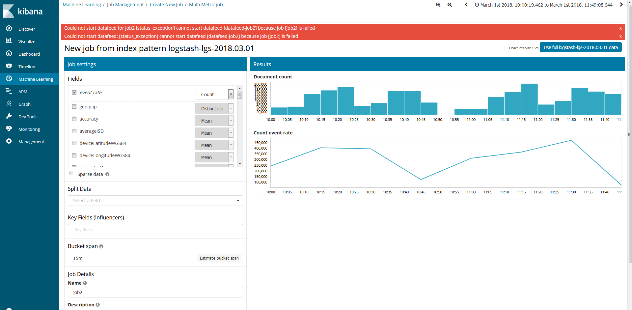The image size is (632, 310).
Task: Click page vertical scrollbar thumb
Action: 629,134
